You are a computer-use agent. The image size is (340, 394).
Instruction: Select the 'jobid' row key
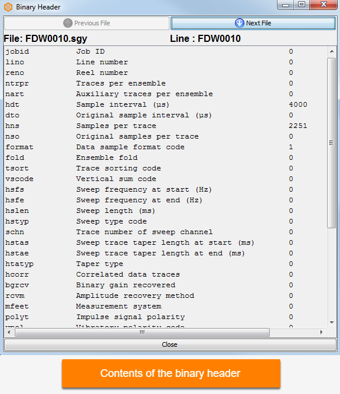pyautogui.click(x=17, y=51)
